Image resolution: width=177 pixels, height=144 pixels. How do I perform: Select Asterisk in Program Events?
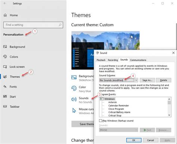[x=112, y=102]
